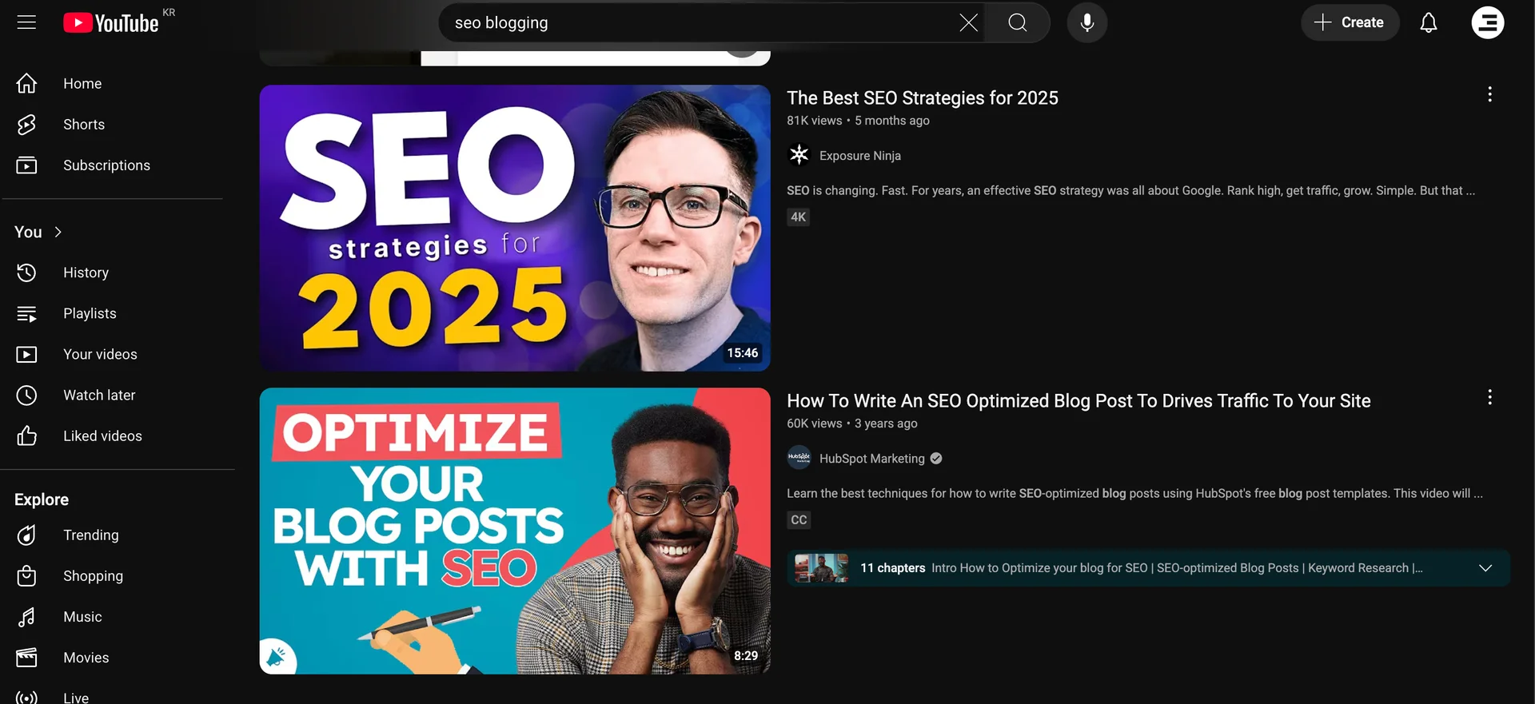Click the SEO is changing description snippet
The image size is (1535, 704).
1130,190
